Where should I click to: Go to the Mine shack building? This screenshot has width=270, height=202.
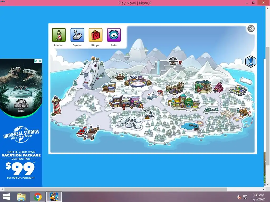point(175,88)
